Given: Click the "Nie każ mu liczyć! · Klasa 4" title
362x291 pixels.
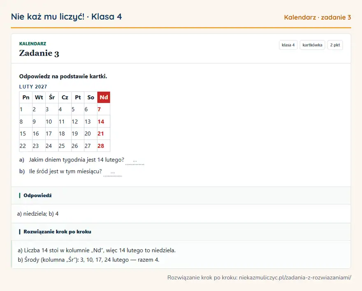Looking at the screenshot, I should (x=66, y=16).
